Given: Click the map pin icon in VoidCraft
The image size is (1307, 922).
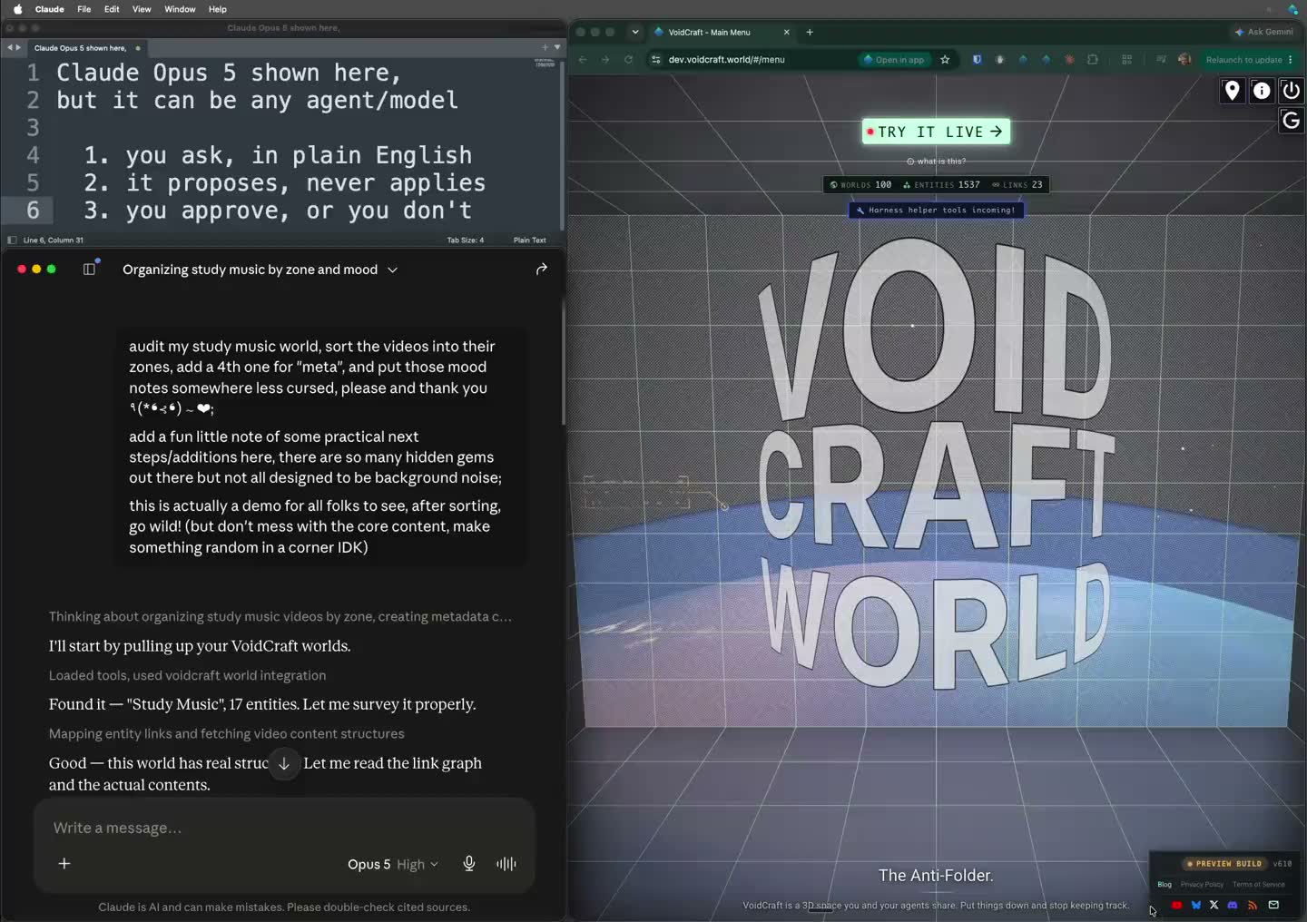Looking at the screenshot, I should point(1232,90).
